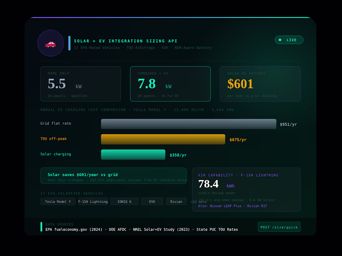Click the Solar charging label
This screenshot has height=256, width=342.
(56, 154)
